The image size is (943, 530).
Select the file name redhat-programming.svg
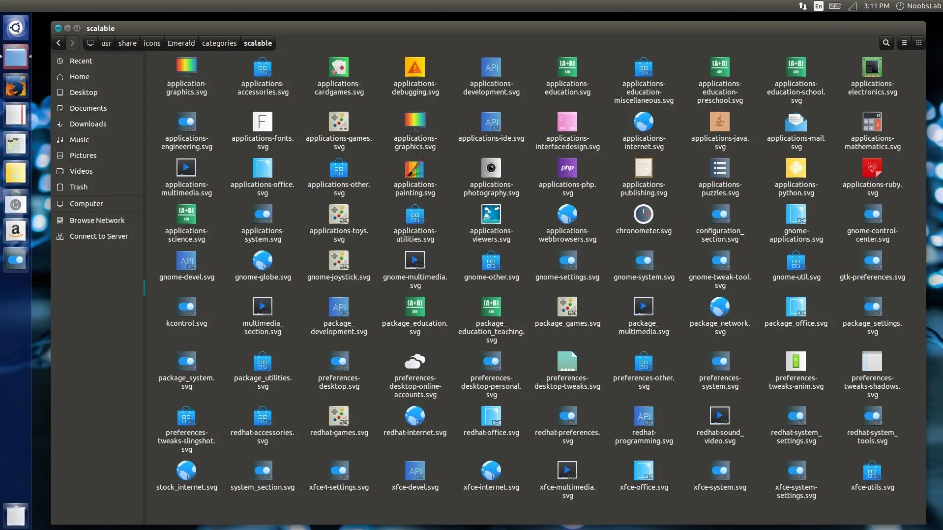pos(644,436)
